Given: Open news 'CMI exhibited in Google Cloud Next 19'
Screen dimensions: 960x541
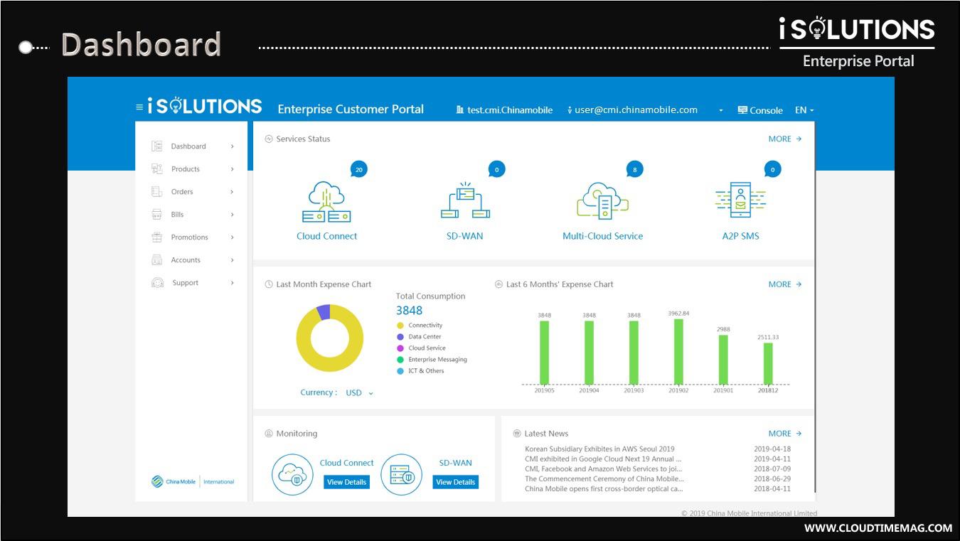Looking at the screenshot, I should point(604,459).
